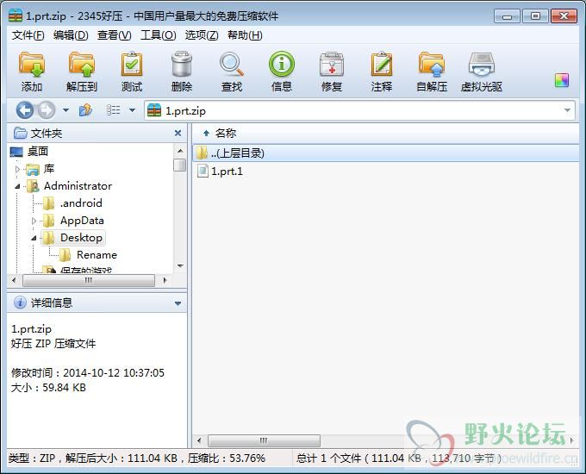Click 大小：59.84 KB detail text
Viewport: 586px width, 474px height.
pos(48,388)
